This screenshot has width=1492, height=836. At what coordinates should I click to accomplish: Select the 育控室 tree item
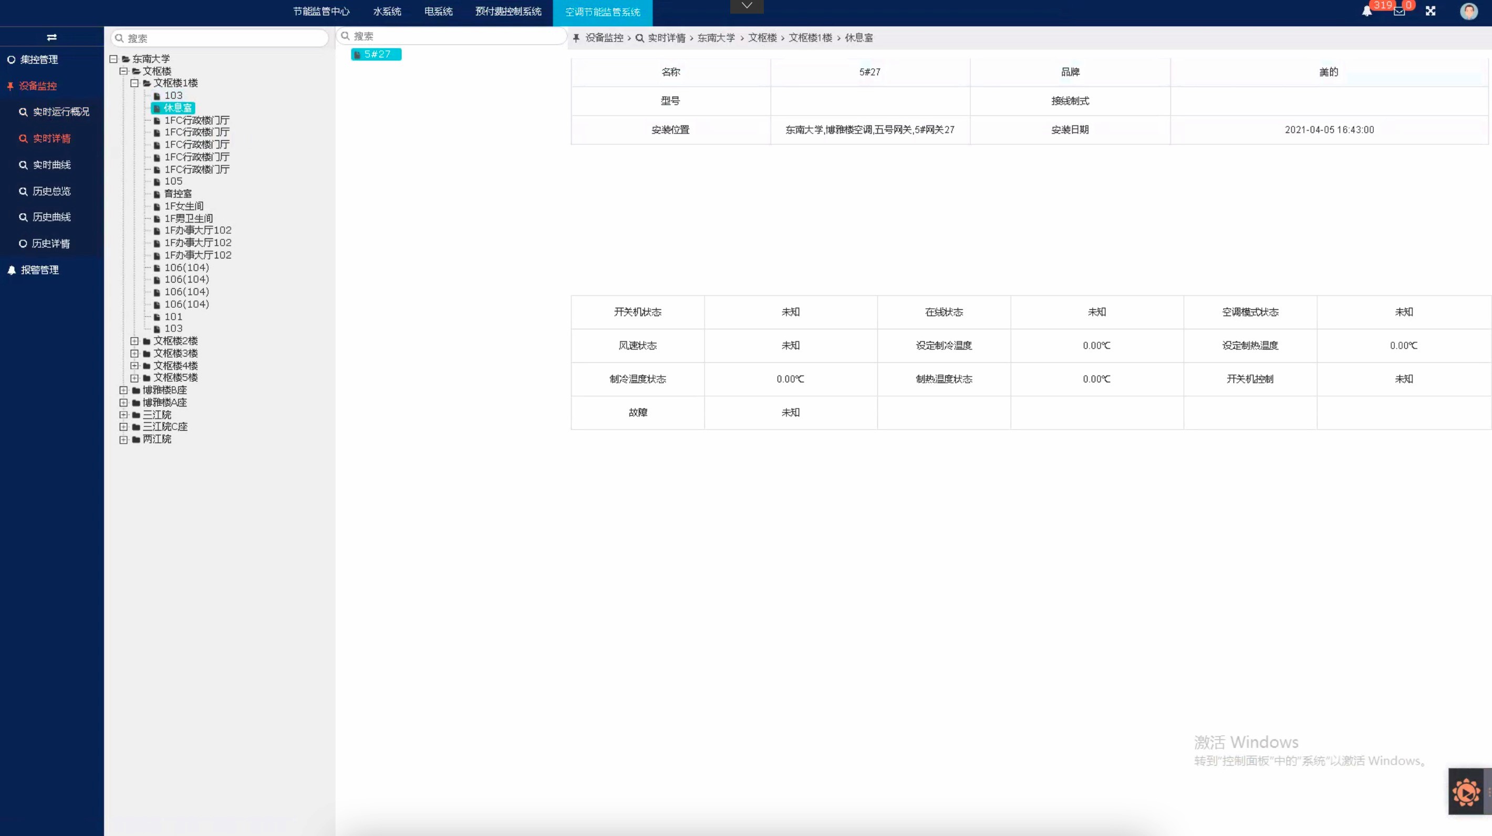click(177, 194)
